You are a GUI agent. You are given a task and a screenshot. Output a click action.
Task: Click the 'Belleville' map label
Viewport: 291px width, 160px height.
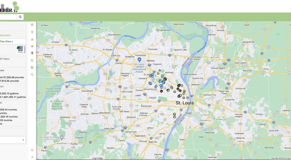240,138
